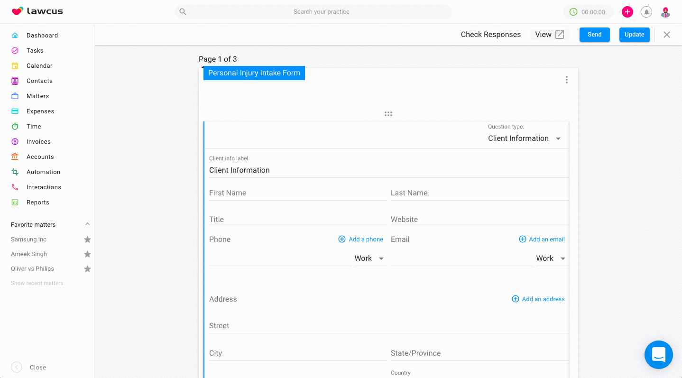Click the City field

298,353
